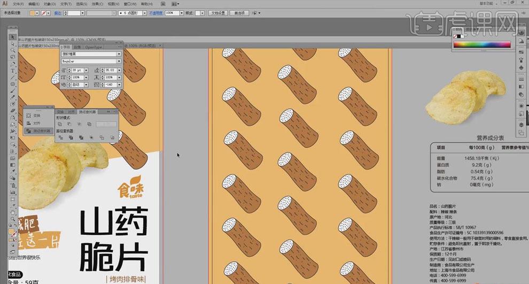Screen dimensions: 529x284
Task: Open the 样式 style dropdown
Action: [203, 13]
